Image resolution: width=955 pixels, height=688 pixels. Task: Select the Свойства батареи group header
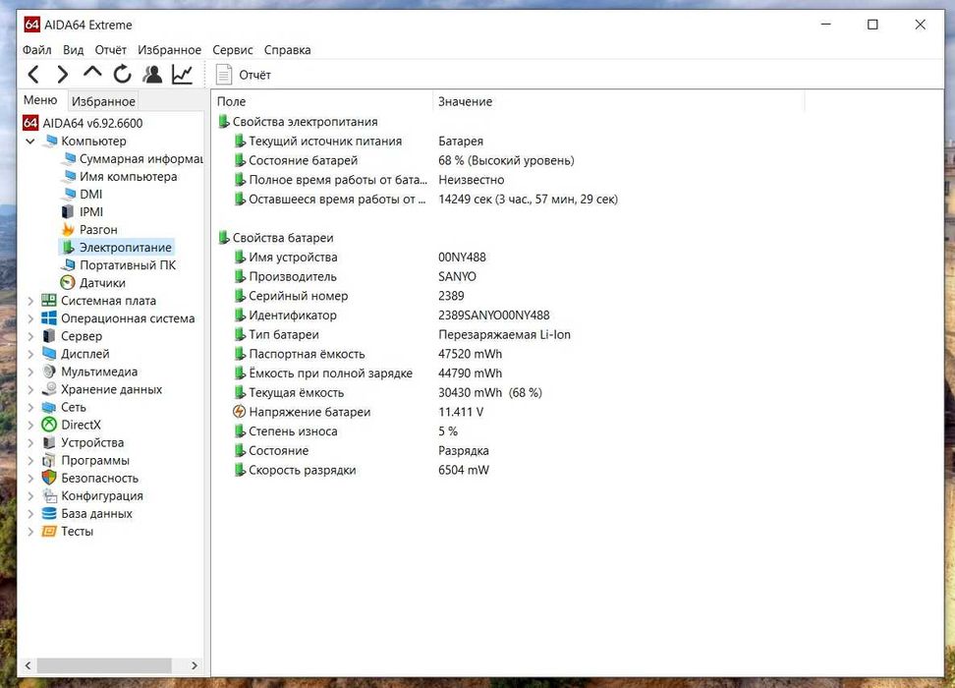276,238
